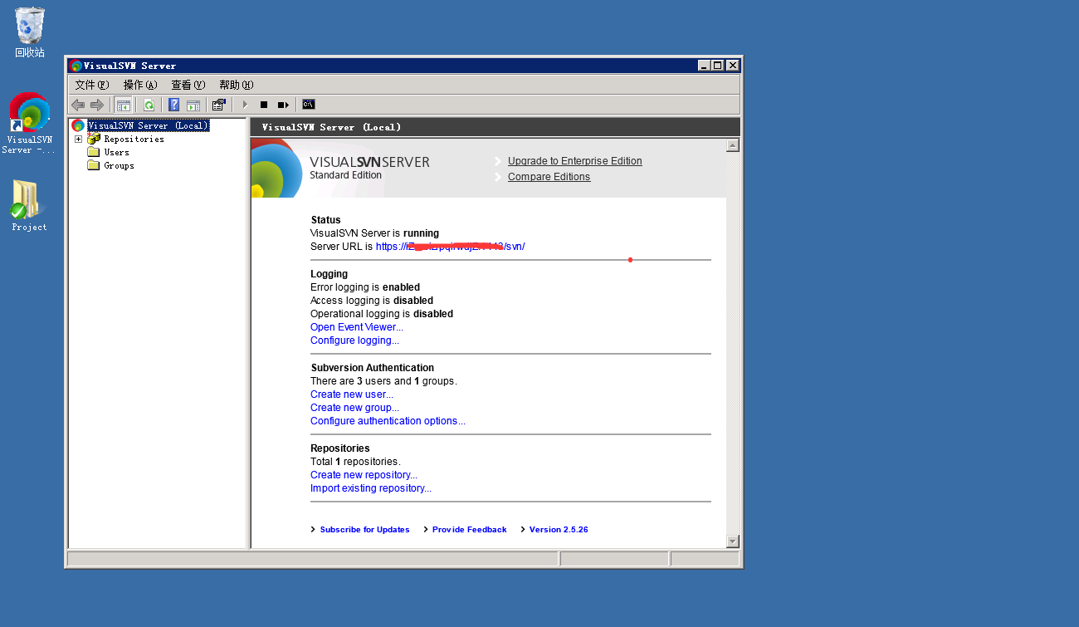Select the Users label in tree
The height and width of the screenshot is (627, 1079).
(x=116, y=152)
